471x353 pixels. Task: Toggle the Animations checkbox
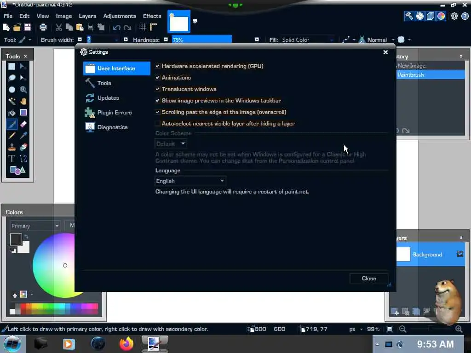(158, 77)
